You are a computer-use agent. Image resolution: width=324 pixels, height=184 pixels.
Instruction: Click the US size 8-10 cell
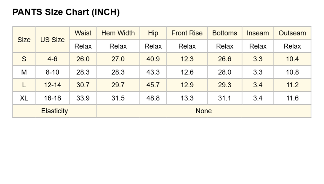point(52,72)
